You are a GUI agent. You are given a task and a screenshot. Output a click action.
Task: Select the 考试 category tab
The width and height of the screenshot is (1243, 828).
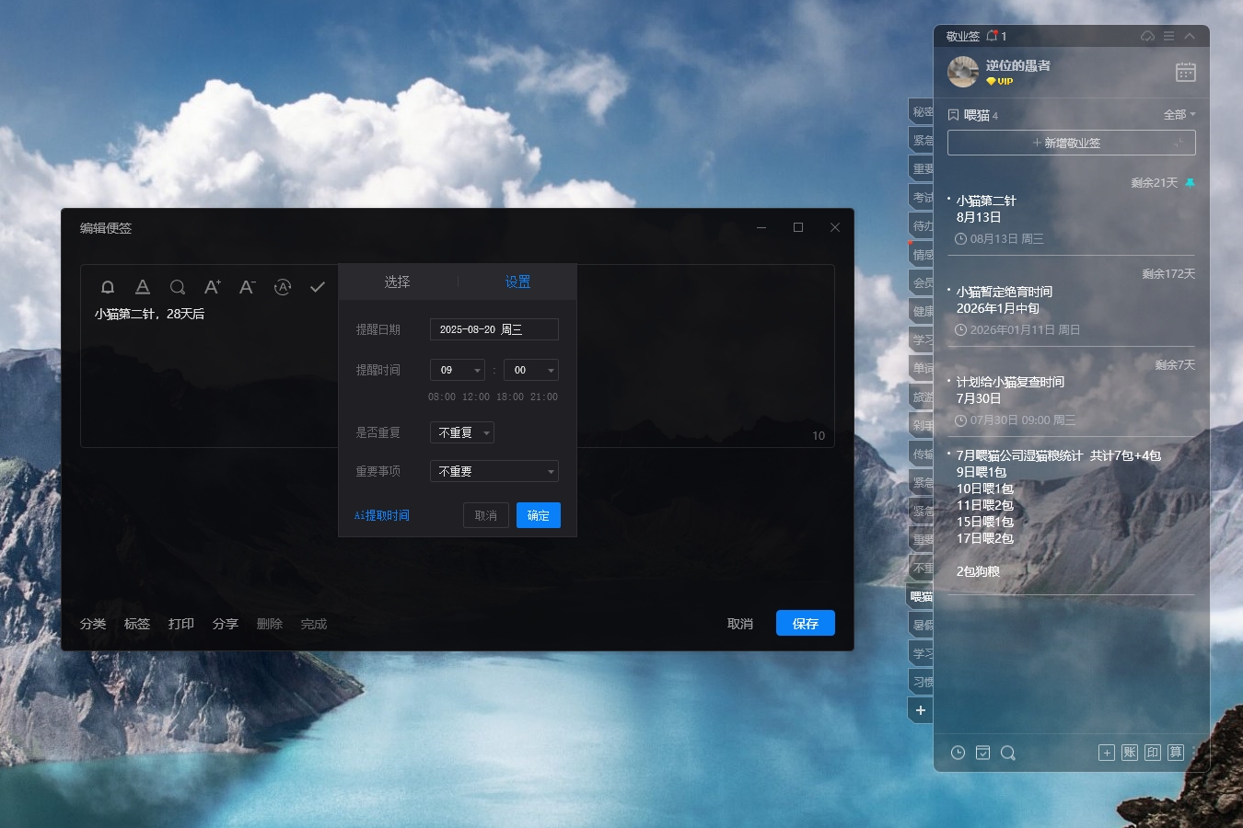coord(922,198)
